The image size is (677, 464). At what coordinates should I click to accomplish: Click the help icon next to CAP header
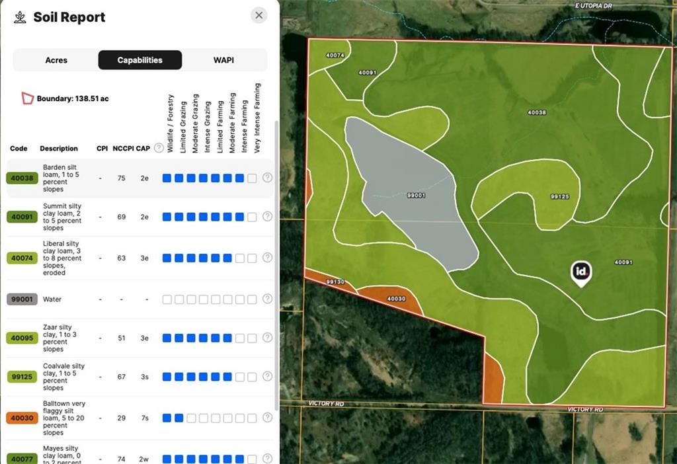point(159,148)
